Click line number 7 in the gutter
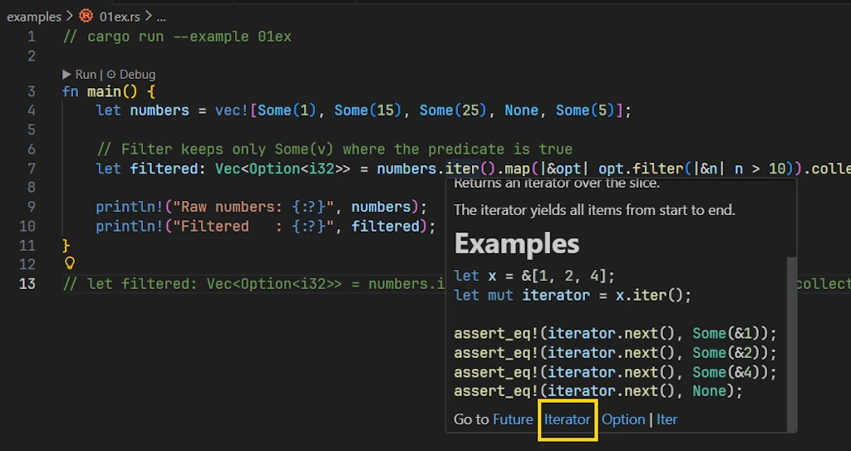 tap(31, 169)
